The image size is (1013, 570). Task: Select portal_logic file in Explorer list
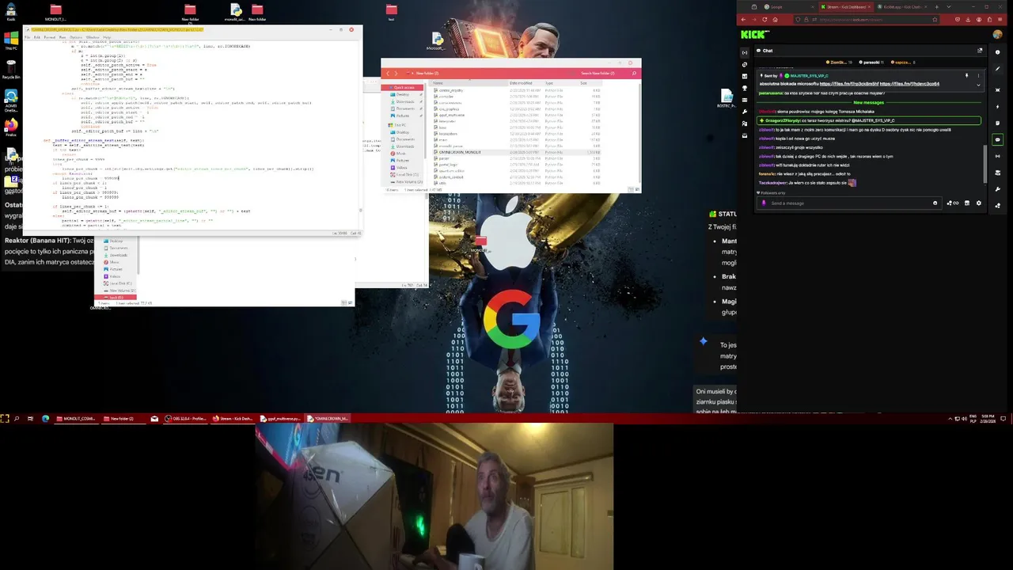tap(449, 165)
